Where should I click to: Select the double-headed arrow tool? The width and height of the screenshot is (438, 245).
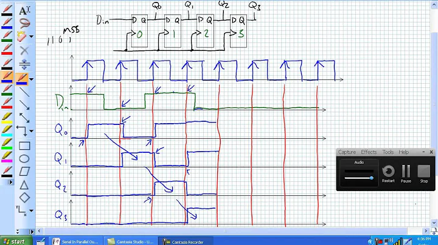pos(24,118)
